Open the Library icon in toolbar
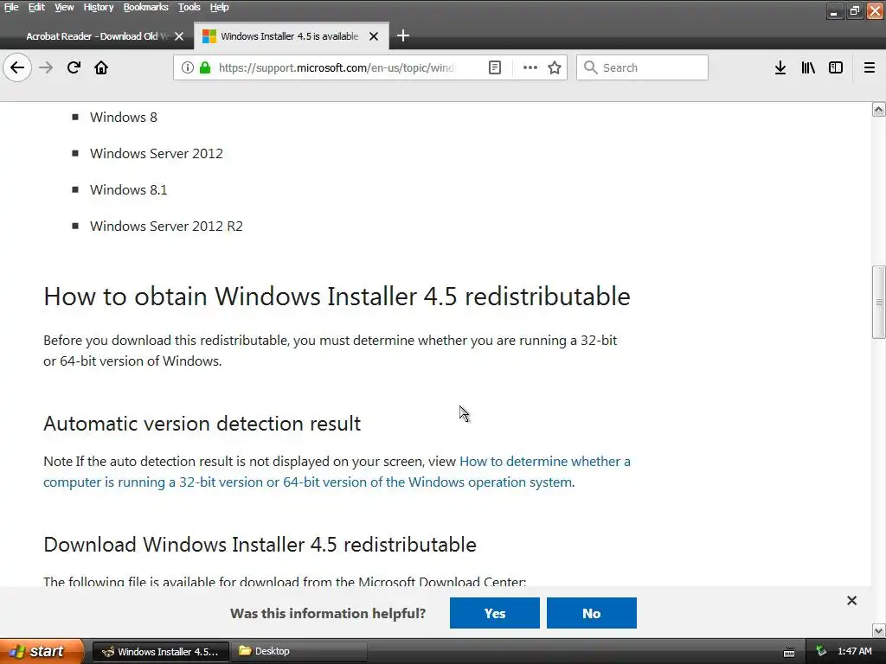Image resolution: width=886 pixels, height=664 pixels. pyautogui.click(x=808, y=67)
